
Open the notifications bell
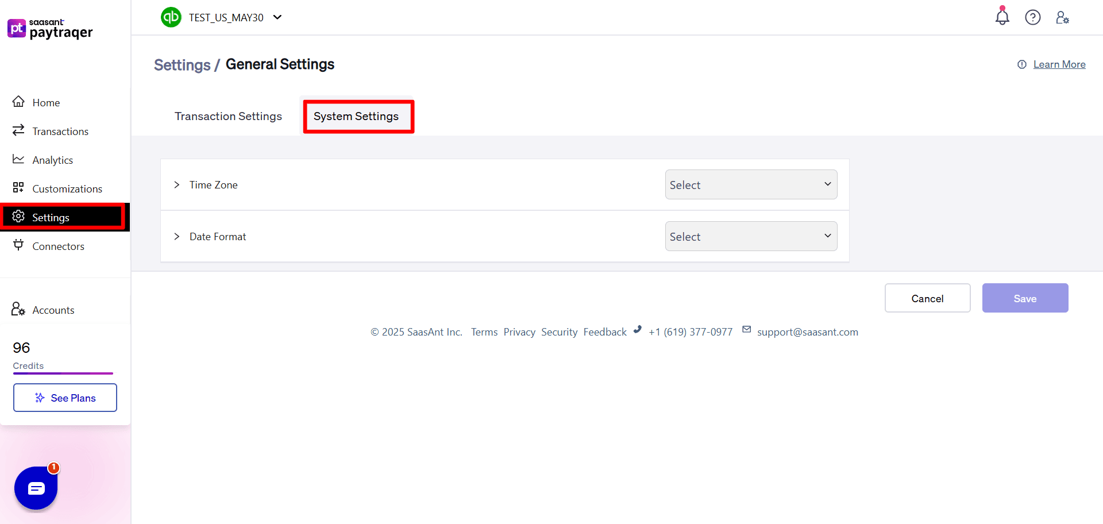click(1002, 17)
